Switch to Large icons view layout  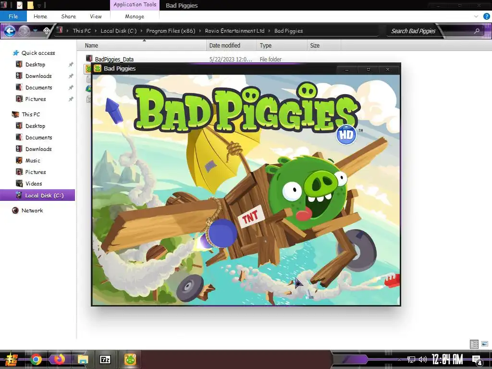[x=485, y=344]
